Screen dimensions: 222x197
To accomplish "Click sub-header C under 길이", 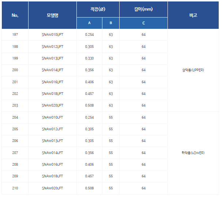I will coord(143,23).
